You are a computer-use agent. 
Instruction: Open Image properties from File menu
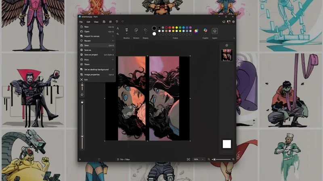97,75
